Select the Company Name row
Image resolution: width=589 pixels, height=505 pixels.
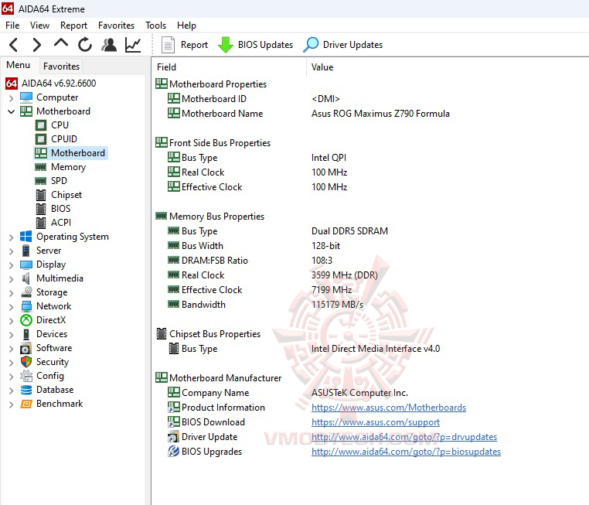pos(370,393)
